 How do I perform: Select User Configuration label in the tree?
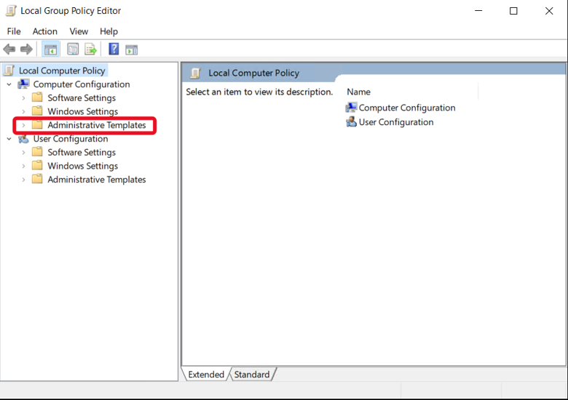click(x=71, y=139)
